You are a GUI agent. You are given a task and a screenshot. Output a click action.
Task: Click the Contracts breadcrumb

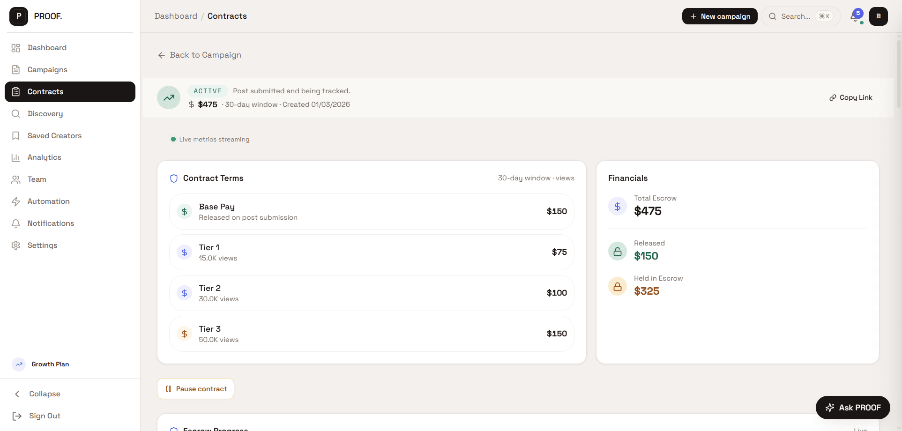[227, 16]
